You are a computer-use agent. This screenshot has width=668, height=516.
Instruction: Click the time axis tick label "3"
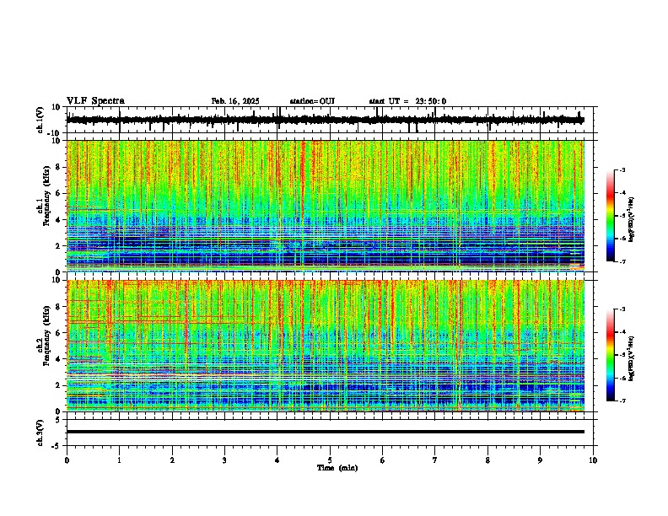click(x=224, y=460)
